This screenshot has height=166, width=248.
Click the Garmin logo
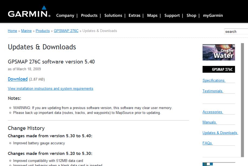29,12
